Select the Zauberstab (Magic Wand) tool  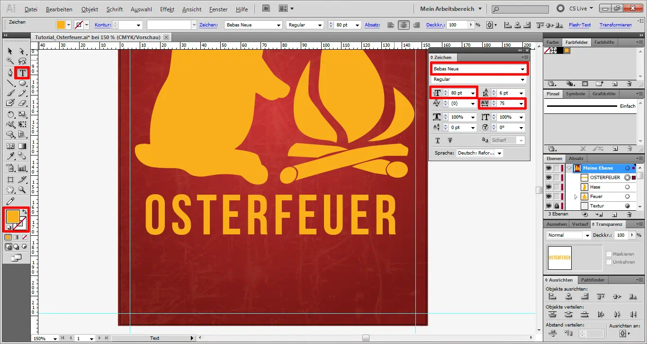(x=10, y=61)
